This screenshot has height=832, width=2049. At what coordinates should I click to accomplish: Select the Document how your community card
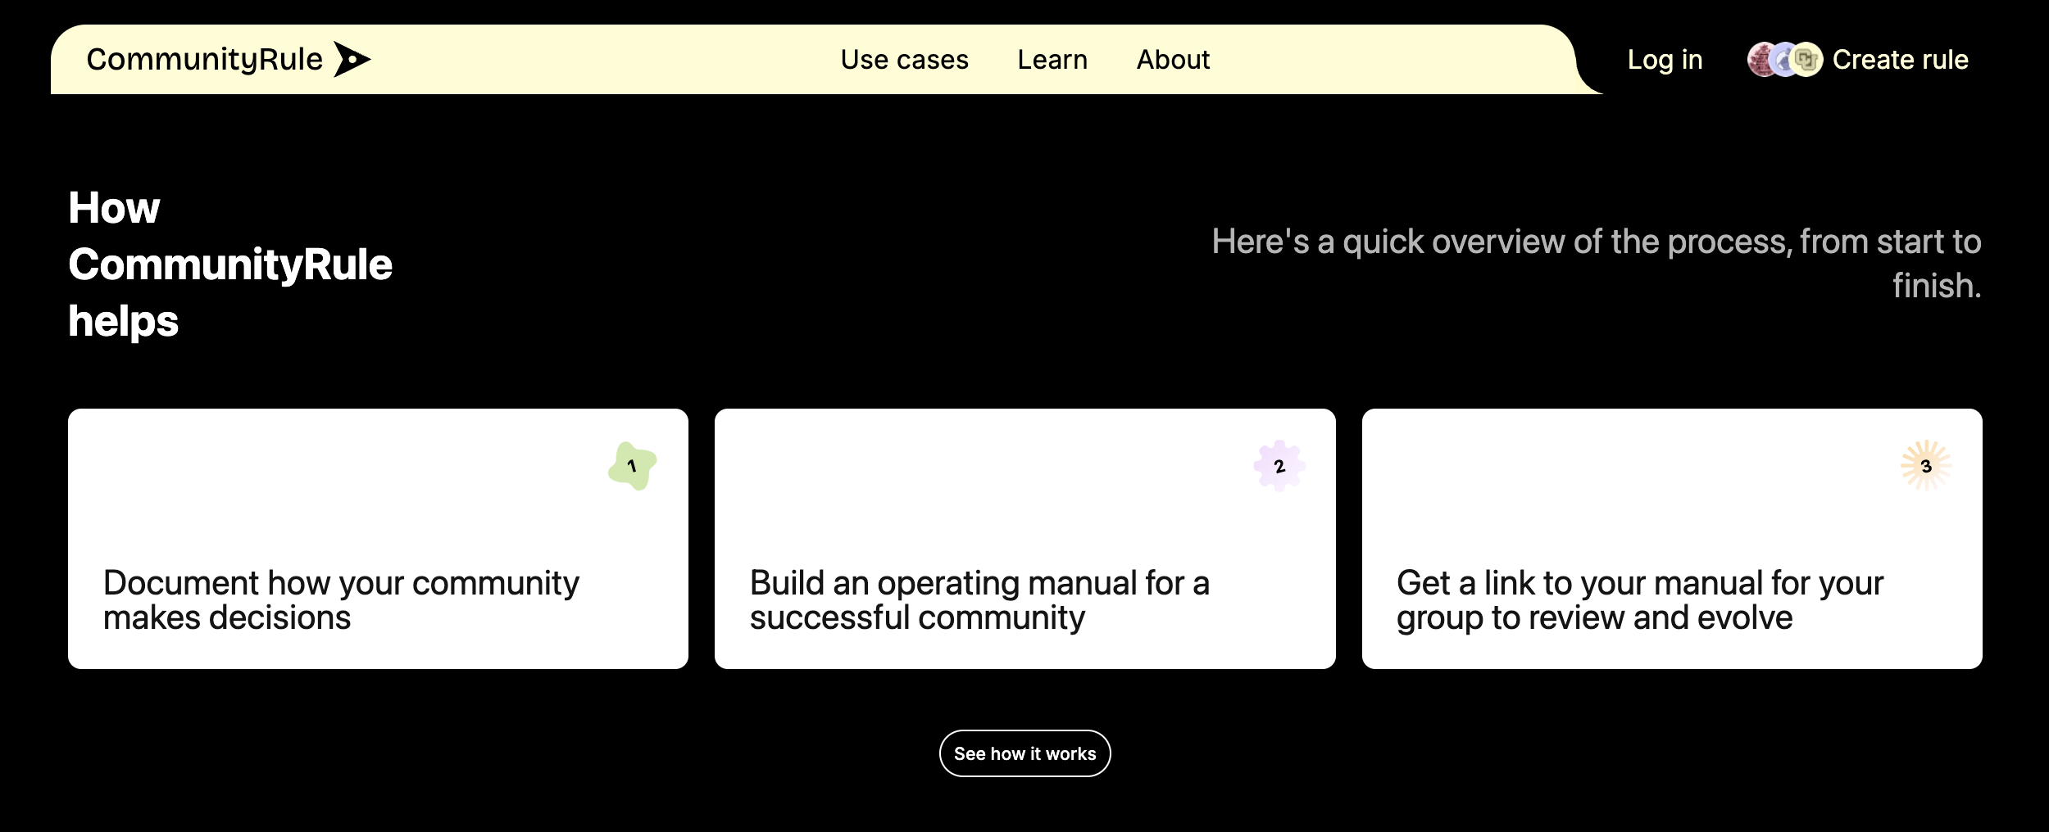(x=378, y=539)
